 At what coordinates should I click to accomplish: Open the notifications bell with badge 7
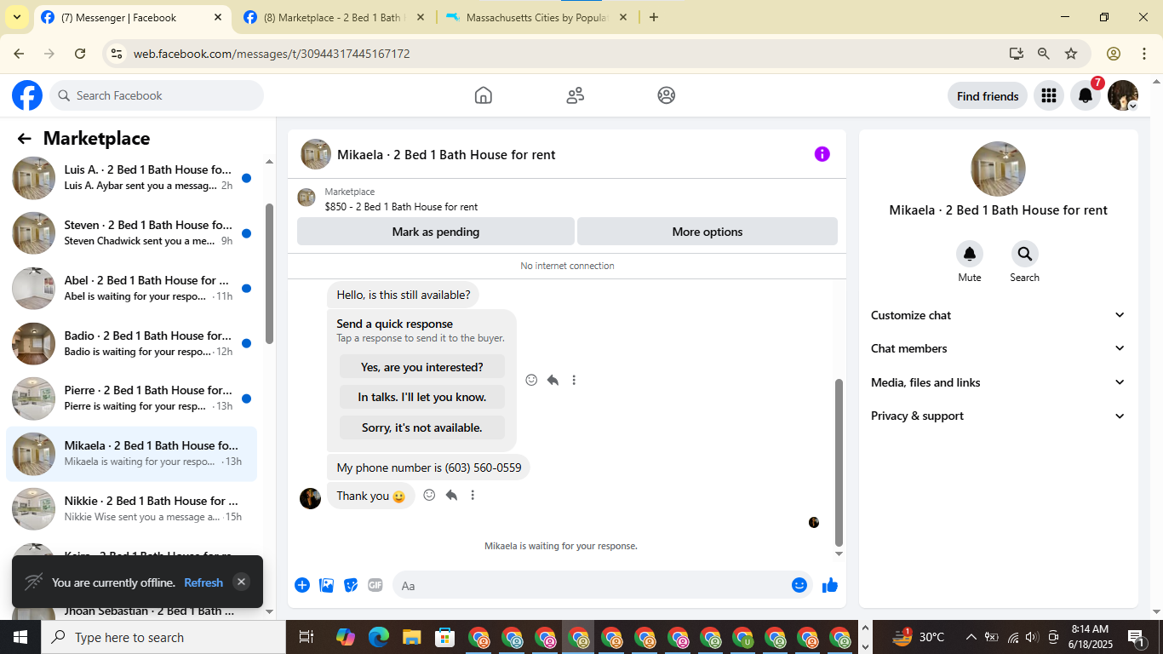pos(1086,96)
